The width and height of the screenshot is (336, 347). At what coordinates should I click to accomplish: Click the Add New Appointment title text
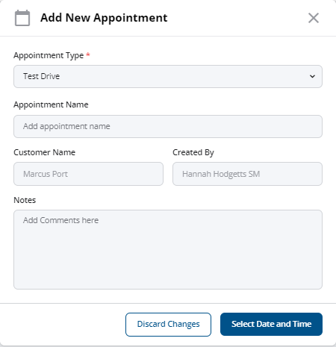pos(104,18)
